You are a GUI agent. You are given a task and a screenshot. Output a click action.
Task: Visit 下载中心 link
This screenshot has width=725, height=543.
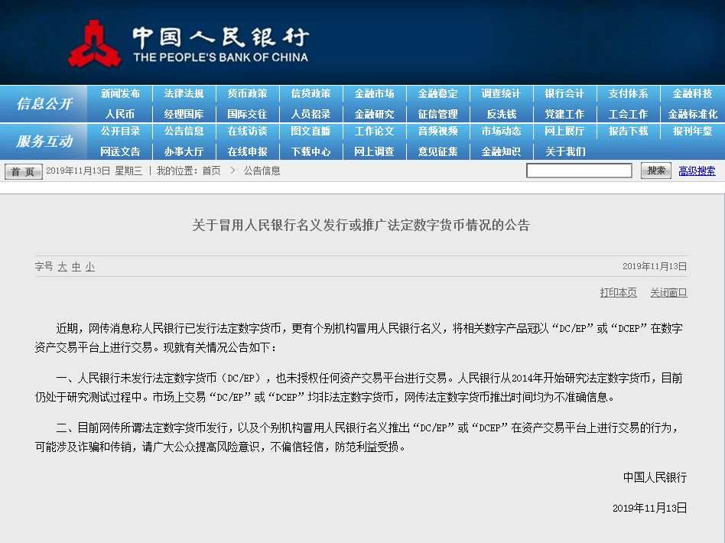[x=310, y=151]
